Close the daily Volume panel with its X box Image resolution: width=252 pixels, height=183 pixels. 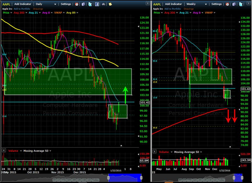(4, 150)
